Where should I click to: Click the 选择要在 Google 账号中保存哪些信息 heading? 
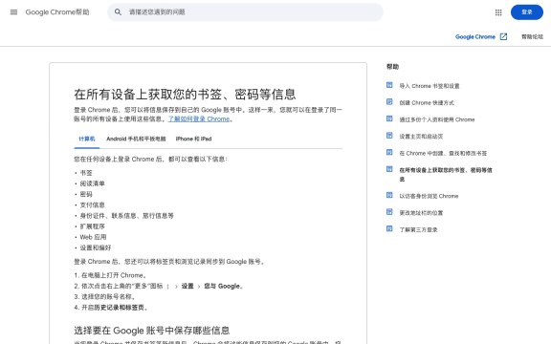tap(152, 331)
